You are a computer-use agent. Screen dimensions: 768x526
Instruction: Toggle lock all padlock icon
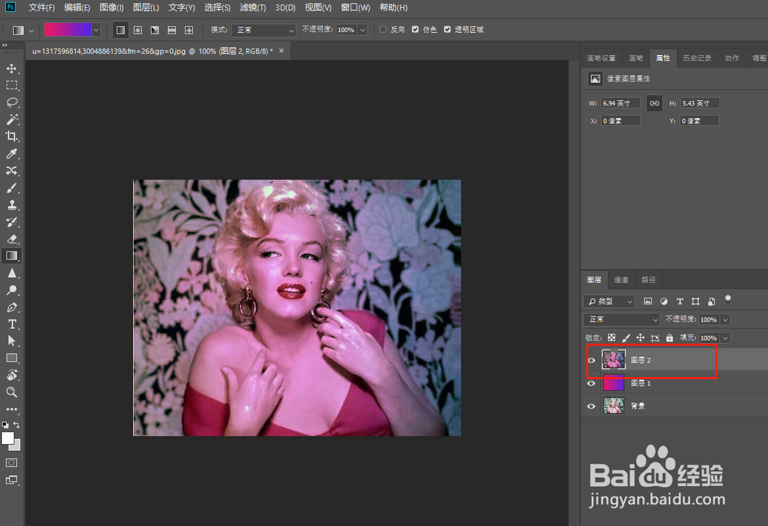[x=670, y=338]
